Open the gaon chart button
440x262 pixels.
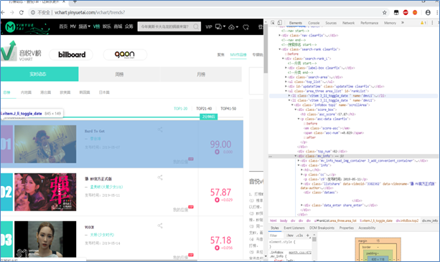[125, 54]
